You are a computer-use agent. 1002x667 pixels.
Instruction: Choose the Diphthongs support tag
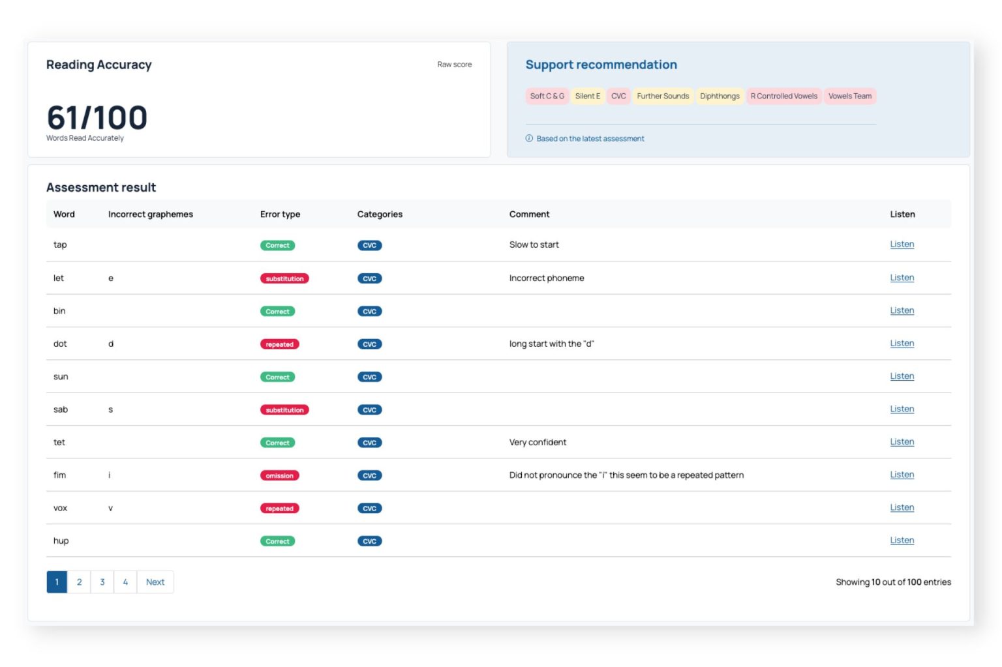[720, 96]
